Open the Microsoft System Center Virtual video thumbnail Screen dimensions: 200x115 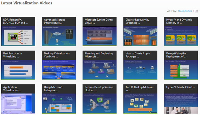tap(99, 32)
